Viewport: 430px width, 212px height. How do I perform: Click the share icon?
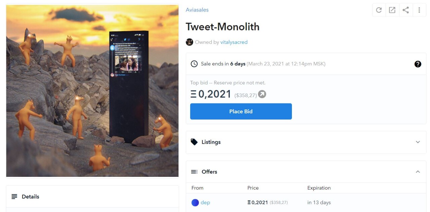point(406,10)
